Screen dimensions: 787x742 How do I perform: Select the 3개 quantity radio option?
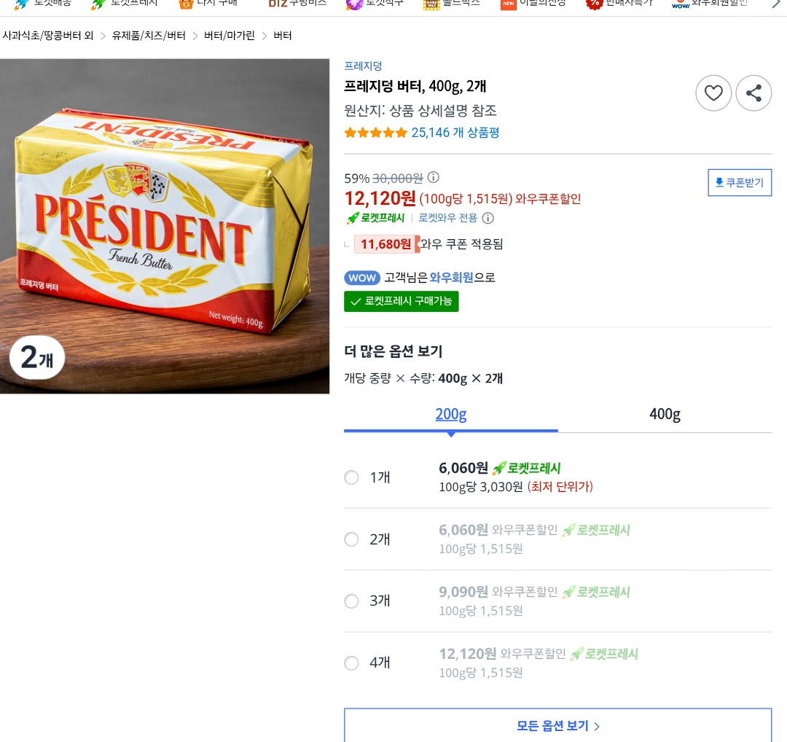(351, 601)
